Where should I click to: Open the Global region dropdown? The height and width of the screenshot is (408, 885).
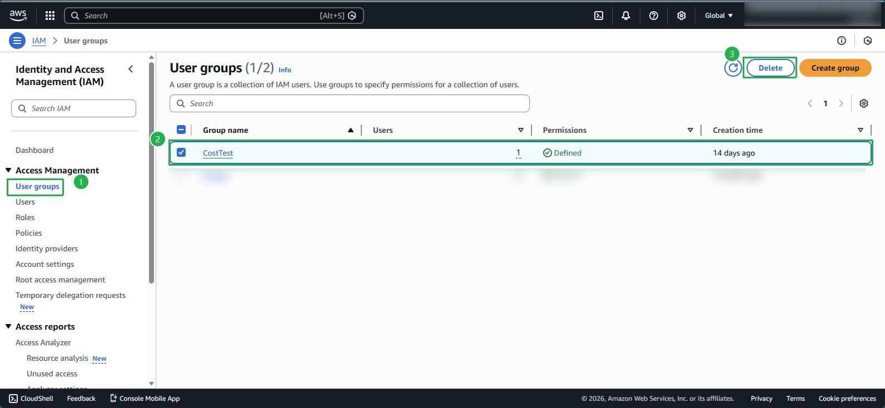click(x=719, y=16)
